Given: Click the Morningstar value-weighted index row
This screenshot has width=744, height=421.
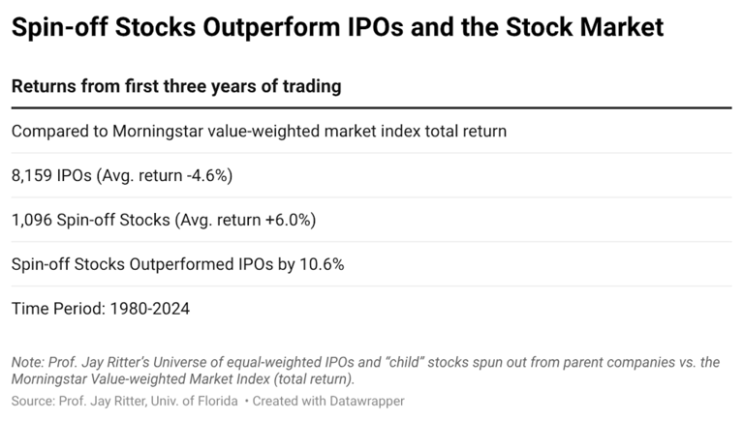Looking at the screenshot, I should coord(372,131).
